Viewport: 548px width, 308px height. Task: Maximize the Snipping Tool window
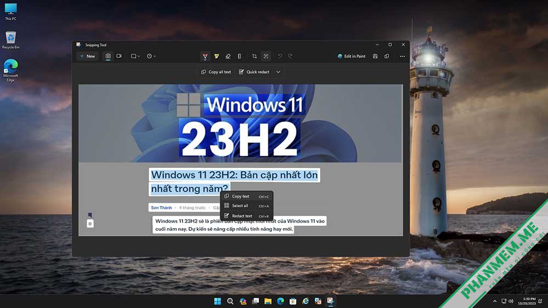tap(390, 45)
